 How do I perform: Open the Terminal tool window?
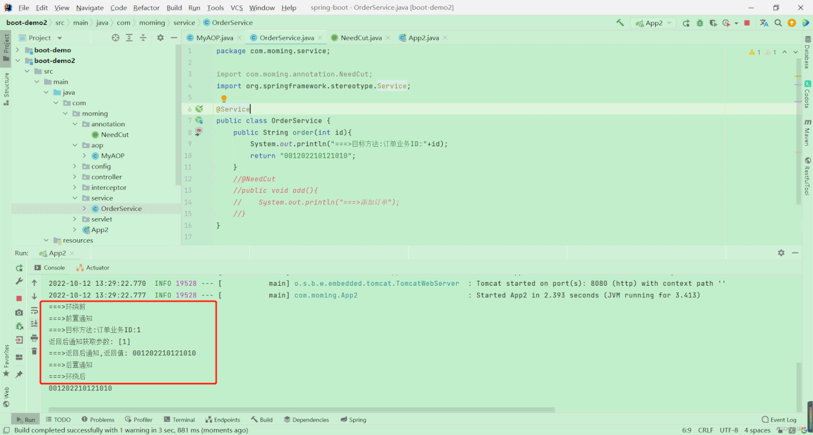click(179, 419)
